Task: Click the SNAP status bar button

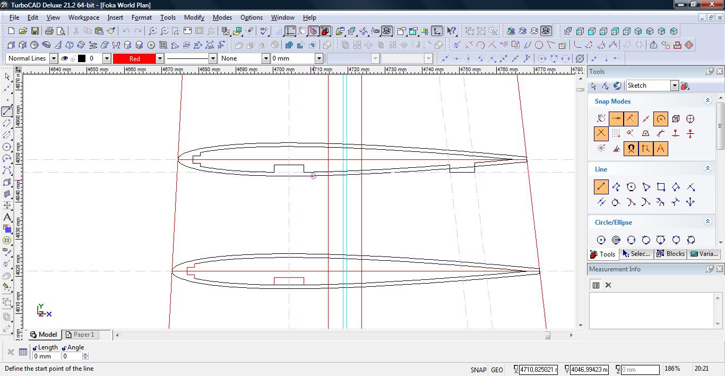Action: [478, 370]
